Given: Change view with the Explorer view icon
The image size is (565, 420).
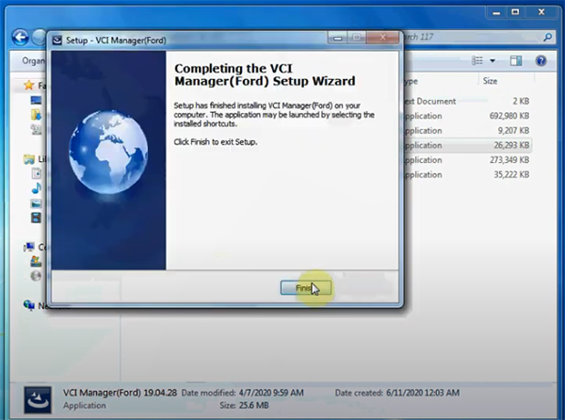Looking at the screenshot, I should click(x=477, y=61).
